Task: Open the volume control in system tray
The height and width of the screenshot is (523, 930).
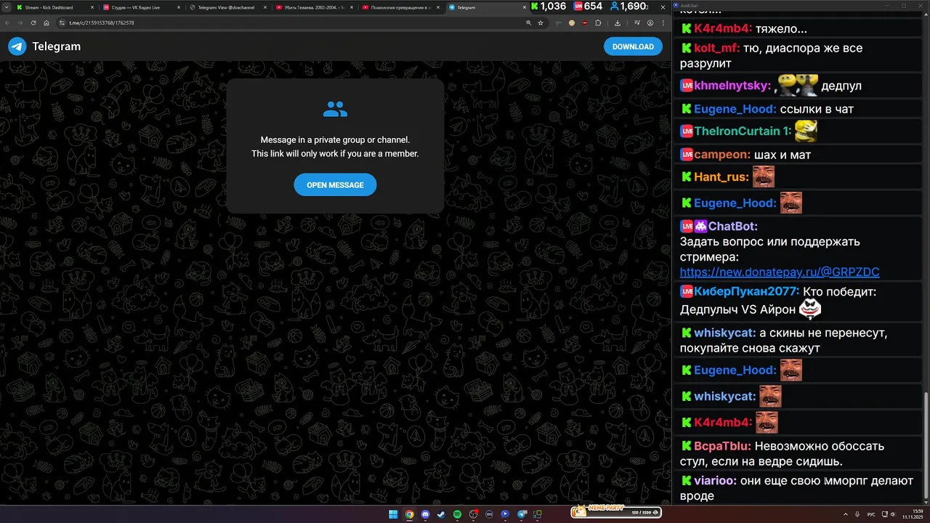Action: pos(893,514)
